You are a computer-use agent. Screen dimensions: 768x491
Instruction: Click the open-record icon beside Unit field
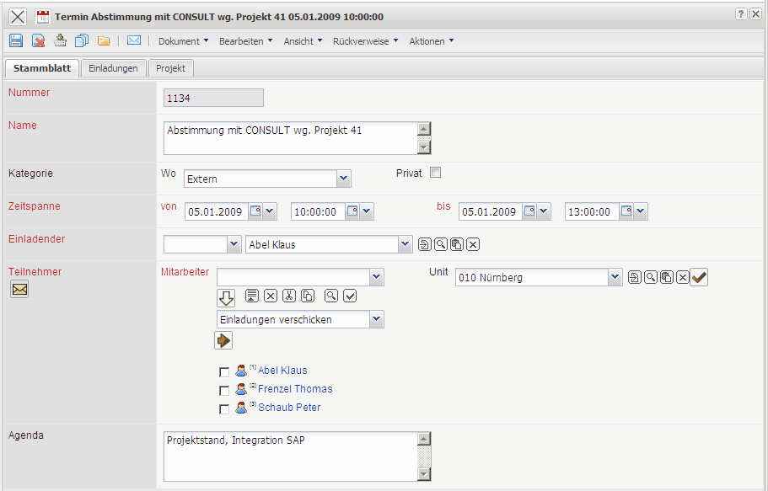(634, 278)
